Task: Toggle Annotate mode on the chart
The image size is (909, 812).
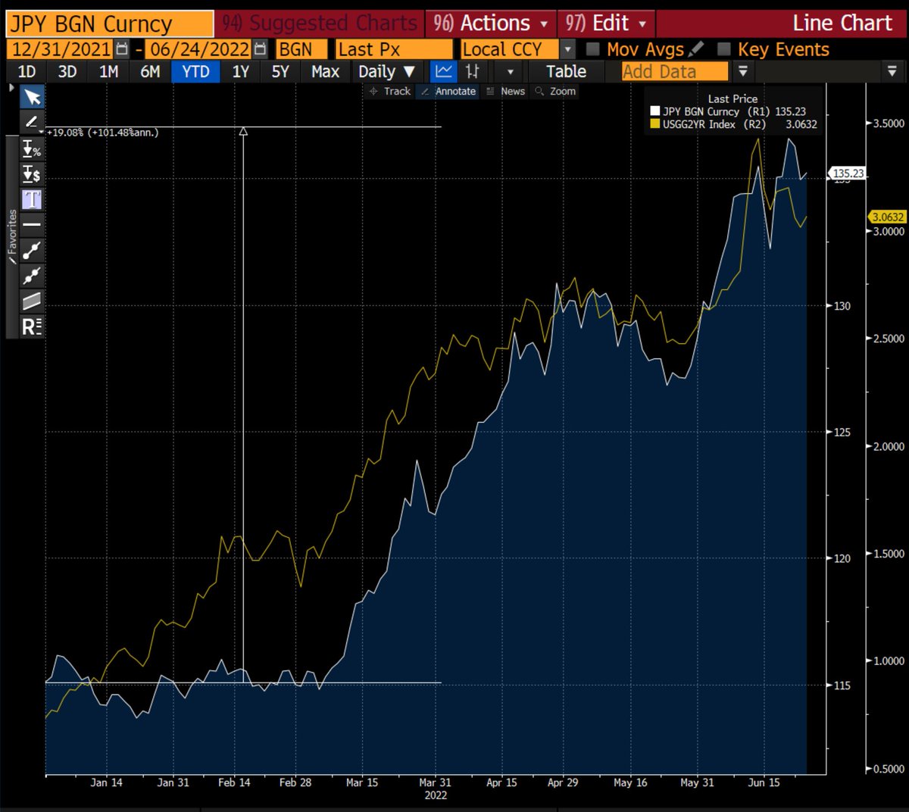Action: (454, 91)
